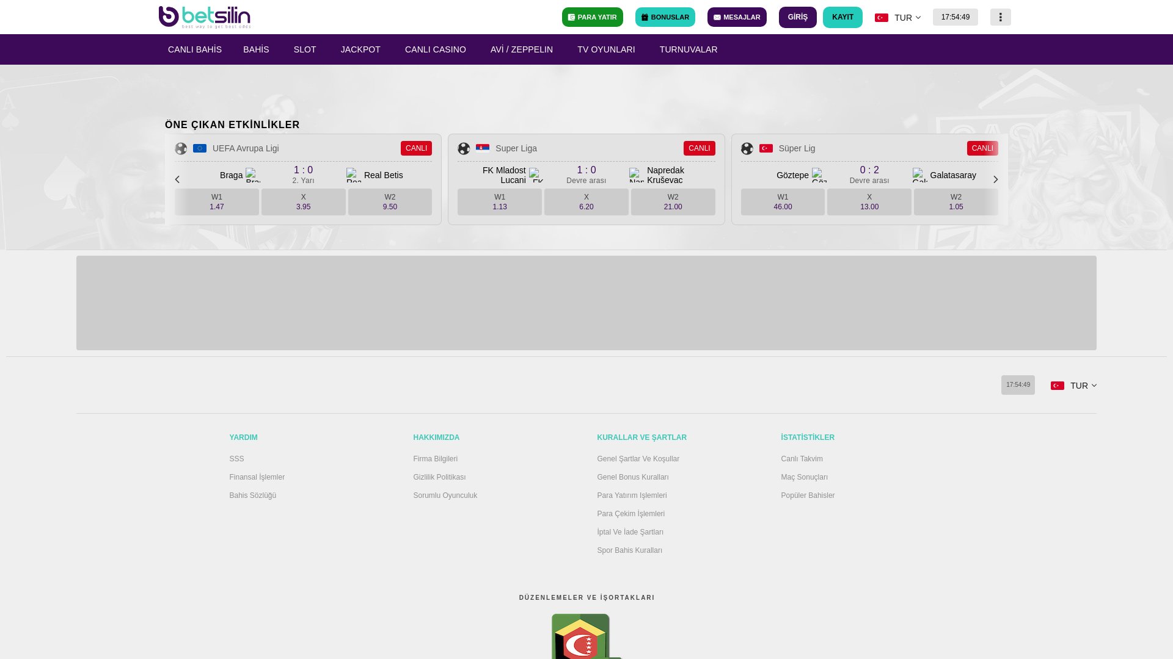
Task: Navigate to CANLI CASINO
Action: 436,49
